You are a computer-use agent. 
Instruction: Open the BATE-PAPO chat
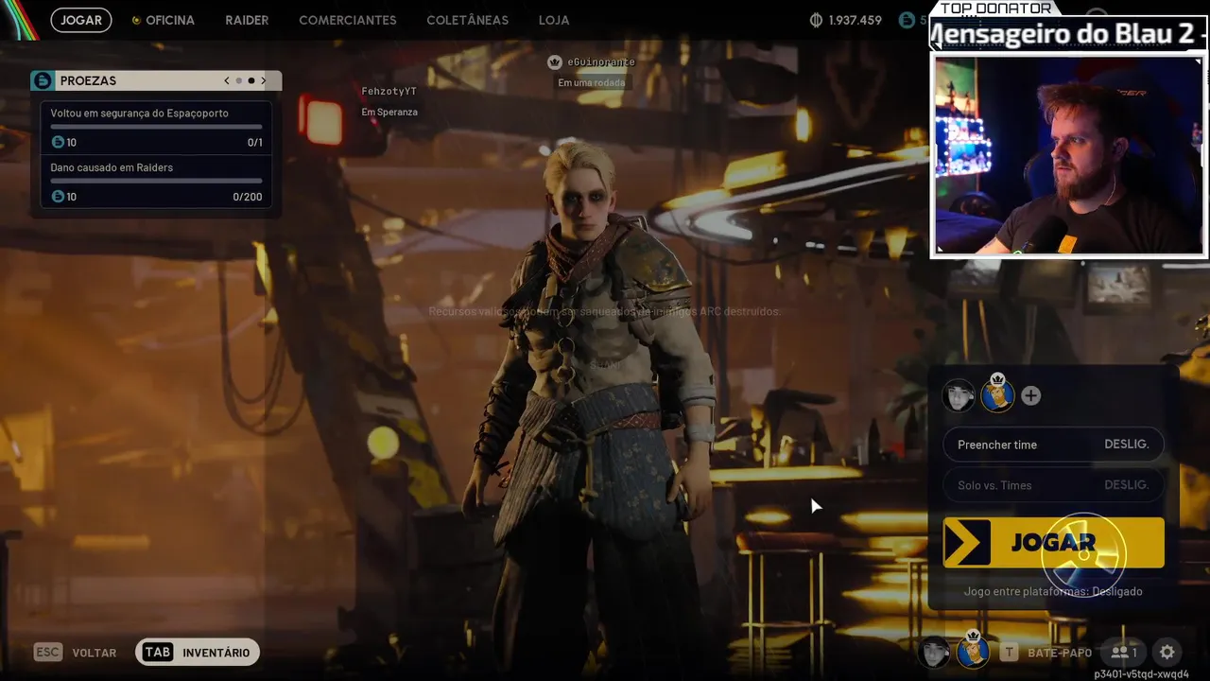click(1047, 653)
